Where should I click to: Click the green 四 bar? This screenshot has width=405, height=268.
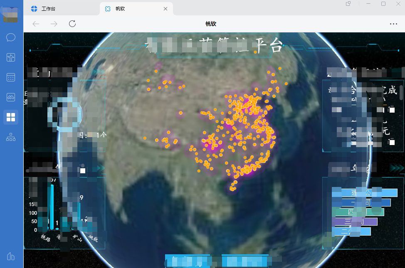(358, 212)
